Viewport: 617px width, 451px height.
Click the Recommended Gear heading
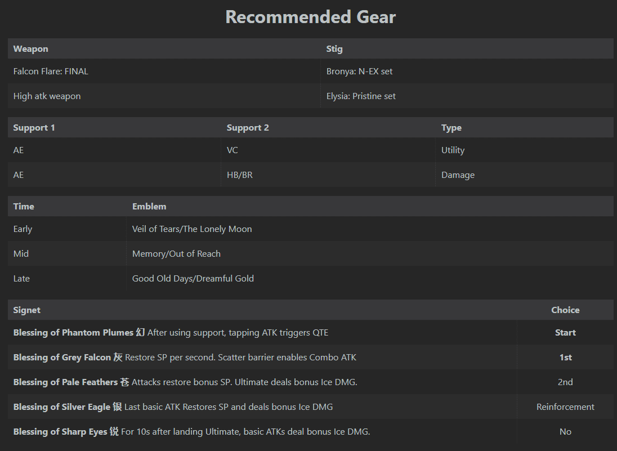pyautogui.click(x=310, y=17)
